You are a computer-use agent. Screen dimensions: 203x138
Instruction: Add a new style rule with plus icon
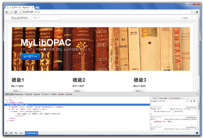click(x=187, y=101)
